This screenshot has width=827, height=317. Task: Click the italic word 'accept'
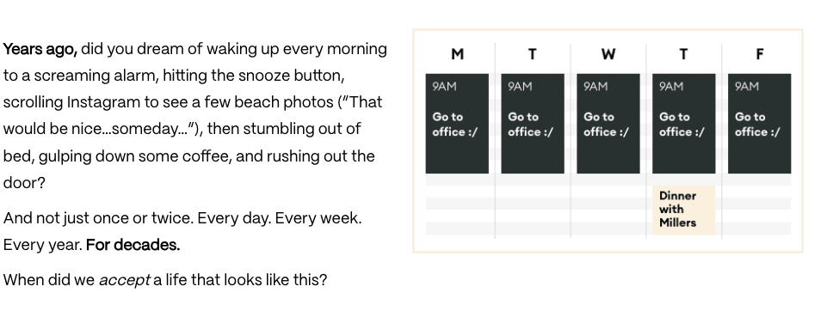[125, 280]
